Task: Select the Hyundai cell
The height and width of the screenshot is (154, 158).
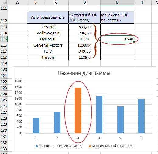Action: pos(48,39)
